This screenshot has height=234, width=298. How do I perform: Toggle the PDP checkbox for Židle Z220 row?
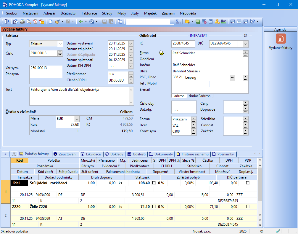click(x=248, y=207)
